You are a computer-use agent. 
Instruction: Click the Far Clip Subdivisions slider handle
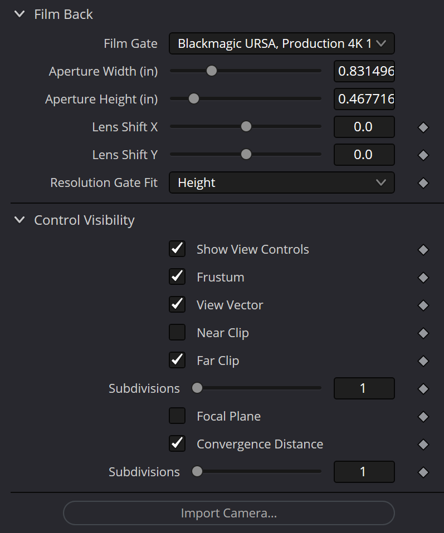[197, 388]
